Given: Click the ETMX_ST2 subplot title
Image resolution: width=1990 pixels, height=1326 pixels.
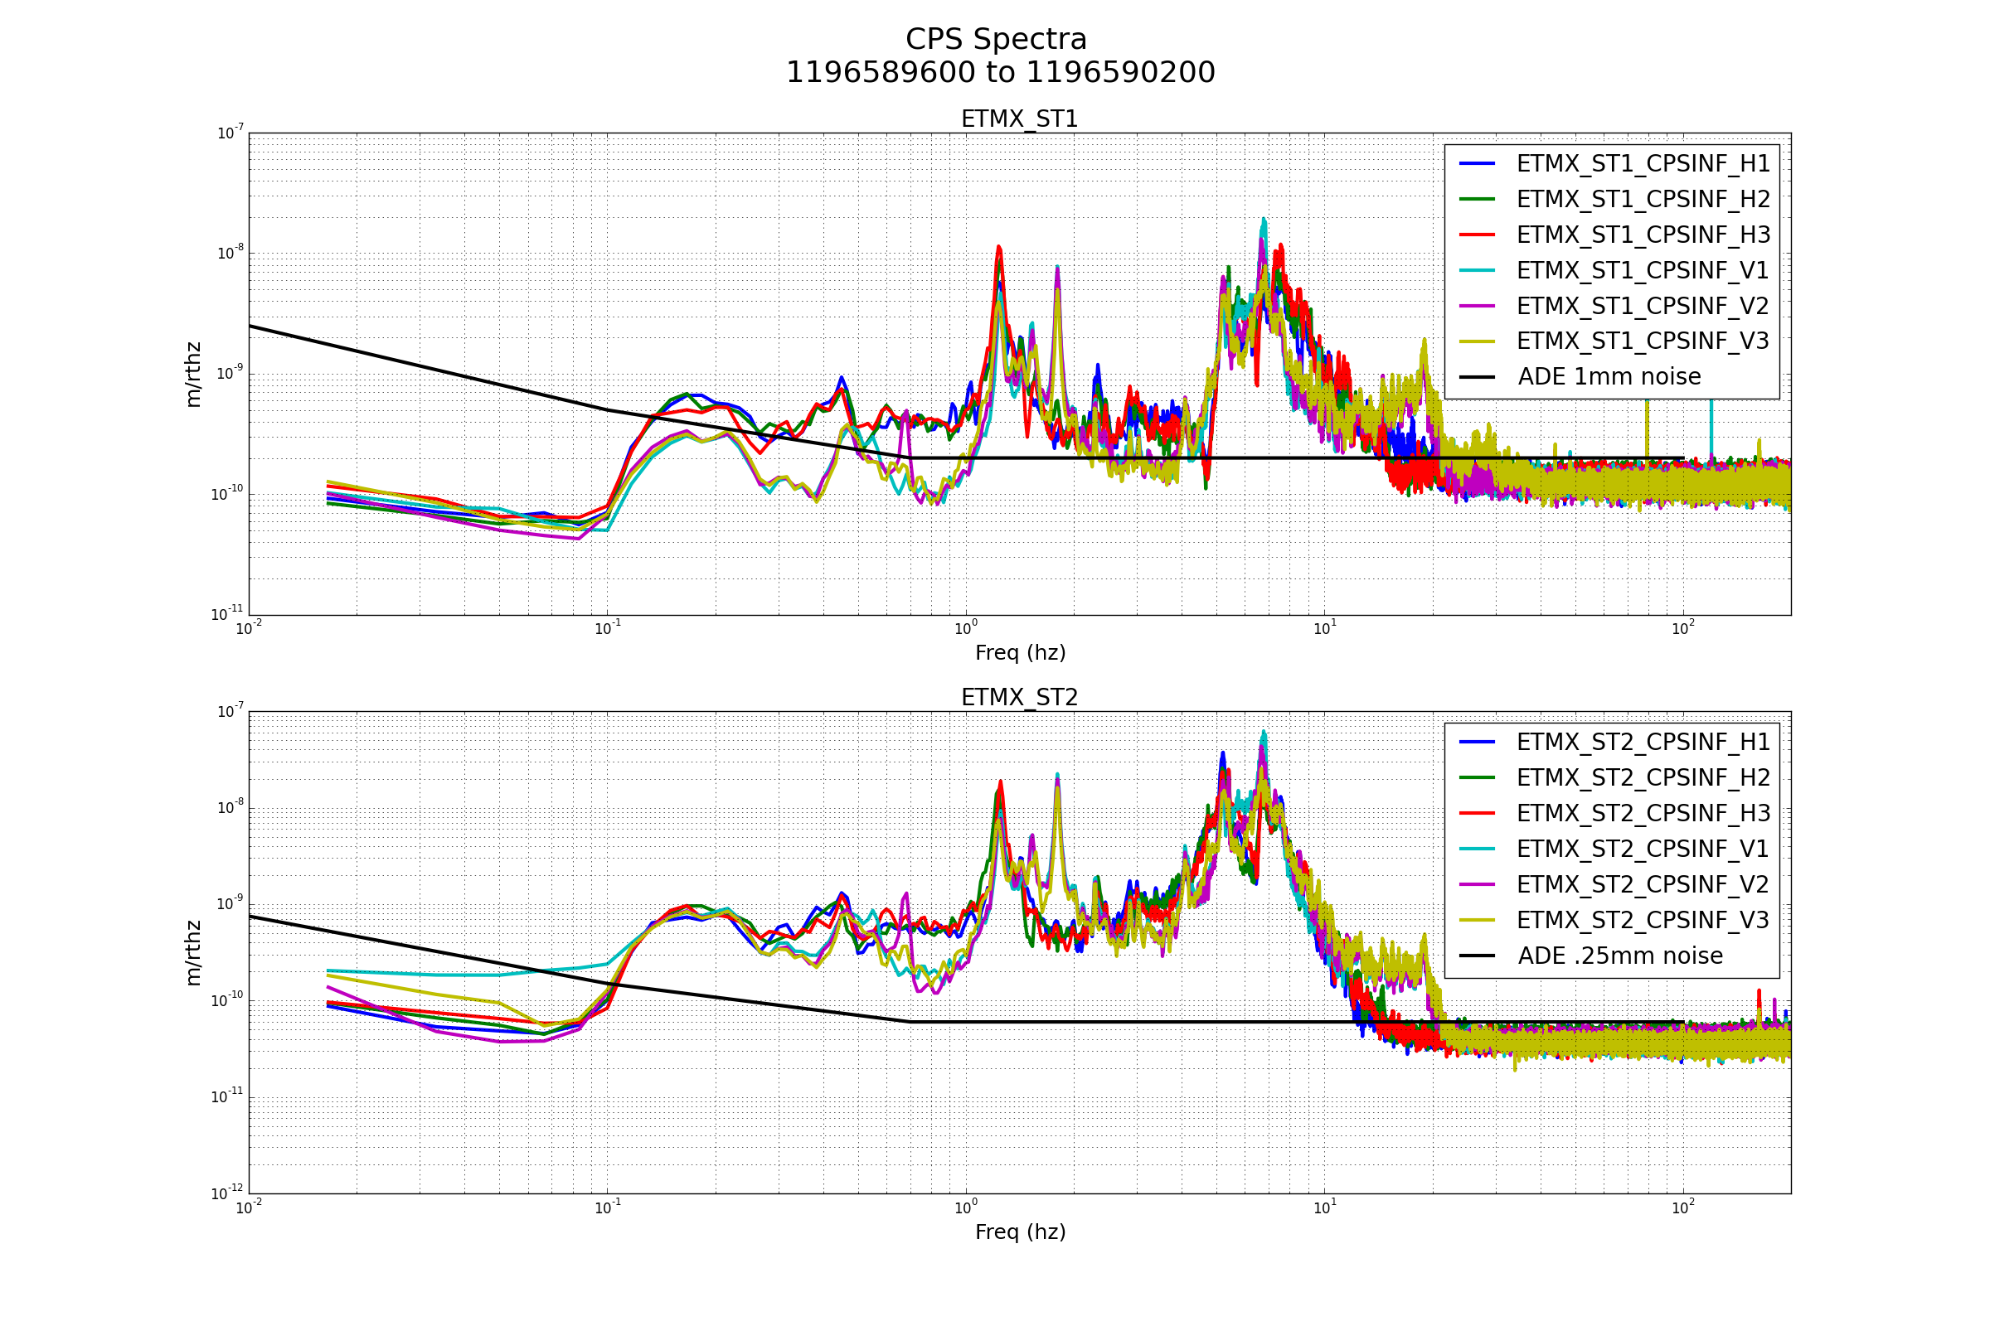Looking at the screenshot, I should 1020,698.
